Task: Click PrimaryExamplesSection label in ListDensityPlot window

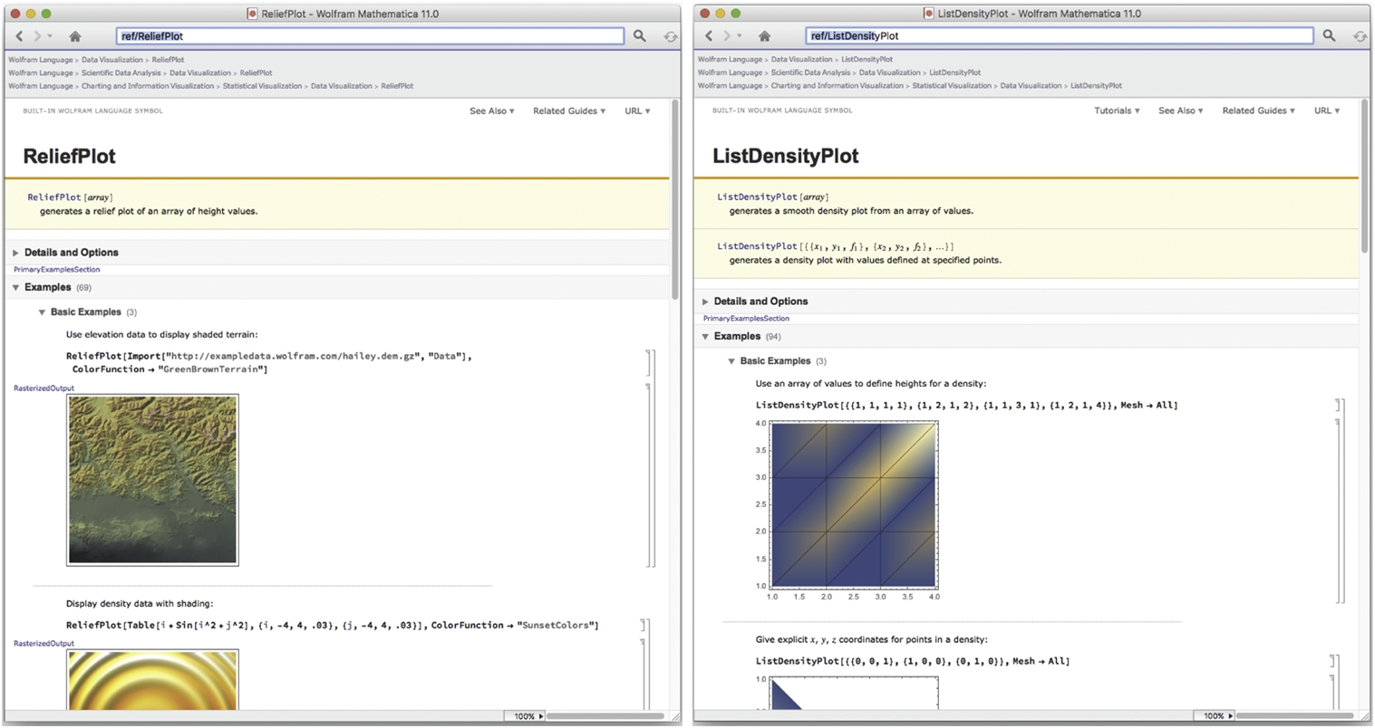Action: pyautogui.click(x=747, y=319)
